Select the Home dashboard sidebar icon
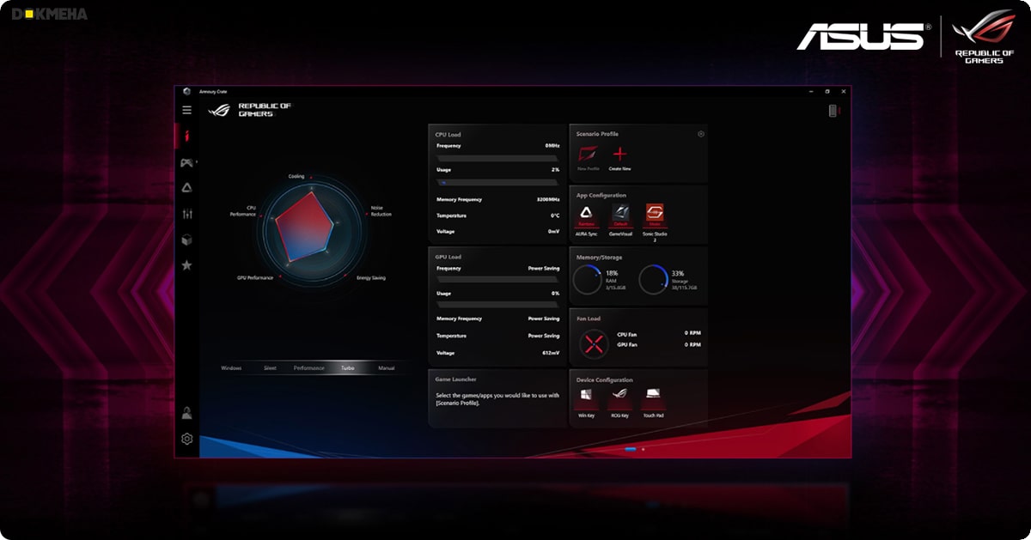1031x540 pixels. coord(186,136)
